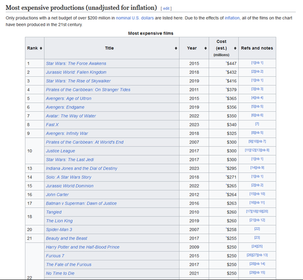Open Justice League film page
The height and width of the screenshot is (280, 303).
pos(61,151)
